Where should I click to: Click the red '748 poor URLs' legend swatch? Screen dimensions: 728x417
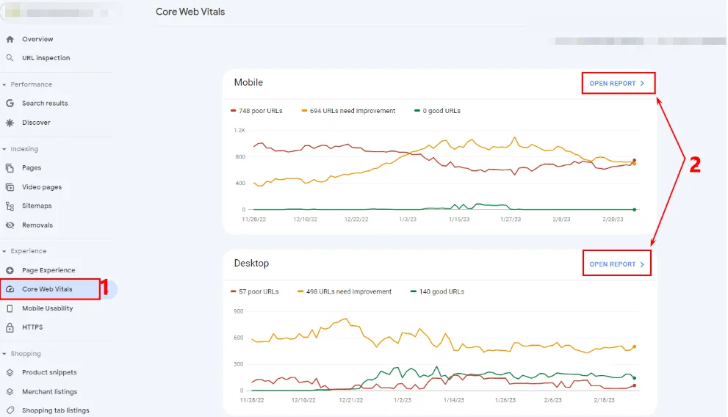coord(233,111)
